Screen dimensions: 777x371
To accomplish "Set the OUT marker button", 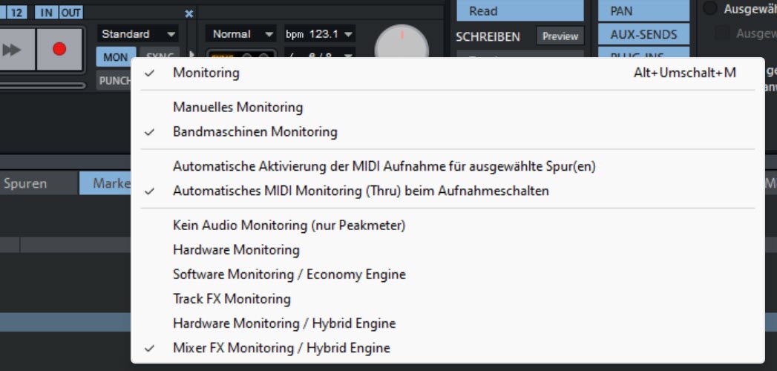I will (71, 13).
